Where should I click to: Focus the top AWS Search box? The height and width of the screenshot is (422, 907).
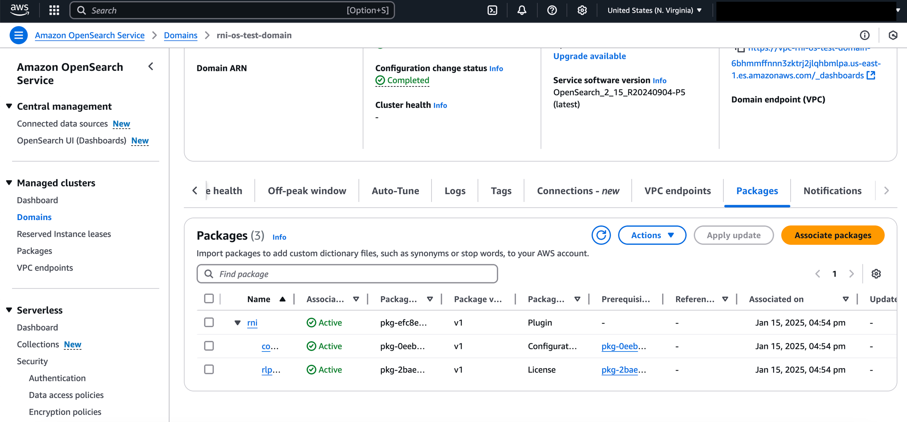click(232, 10)
